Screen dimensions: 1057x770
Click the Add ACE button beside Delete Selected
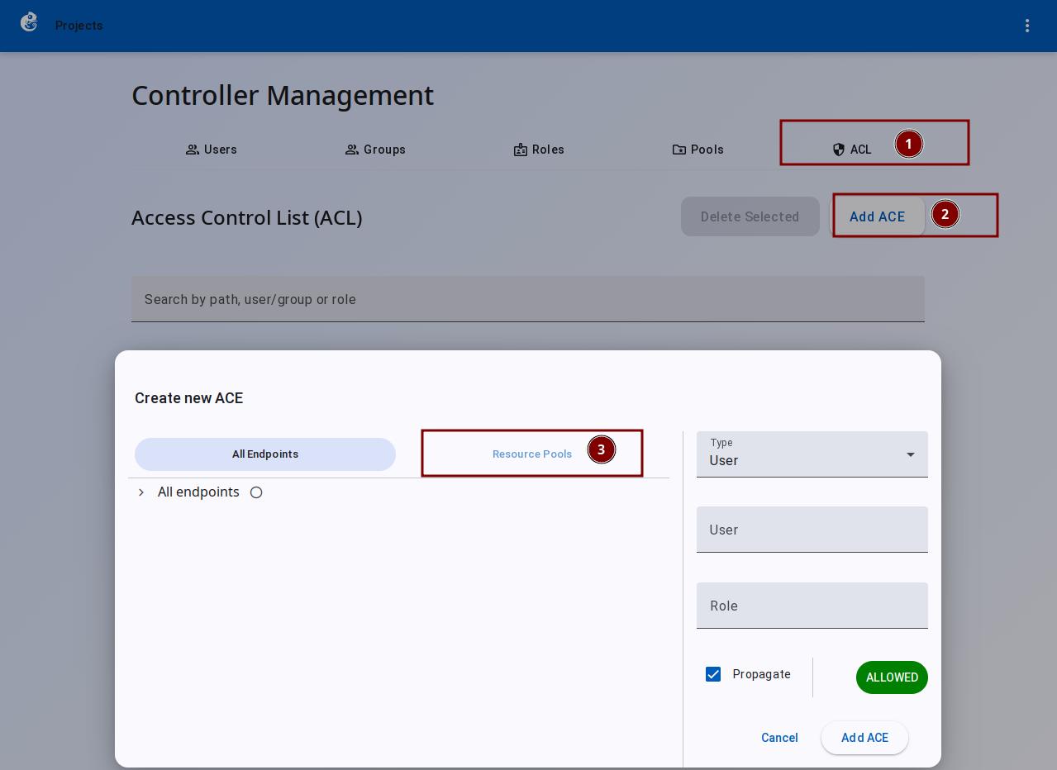pyautogui.click(x=877, y=216)
